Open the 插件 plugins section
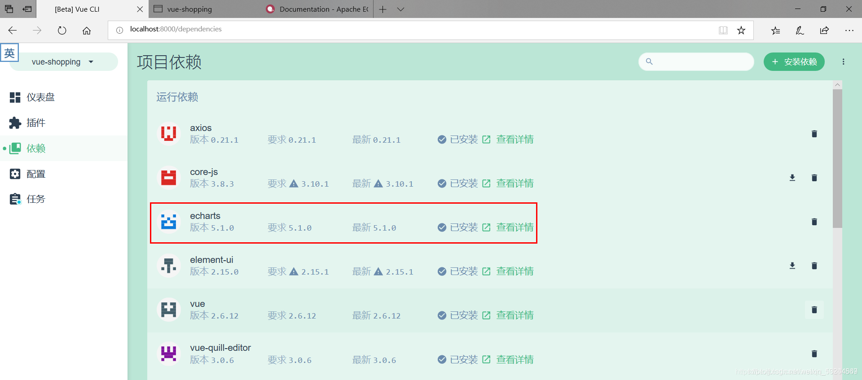The width and height of the screenshot is (862, 380). point(64,123)
